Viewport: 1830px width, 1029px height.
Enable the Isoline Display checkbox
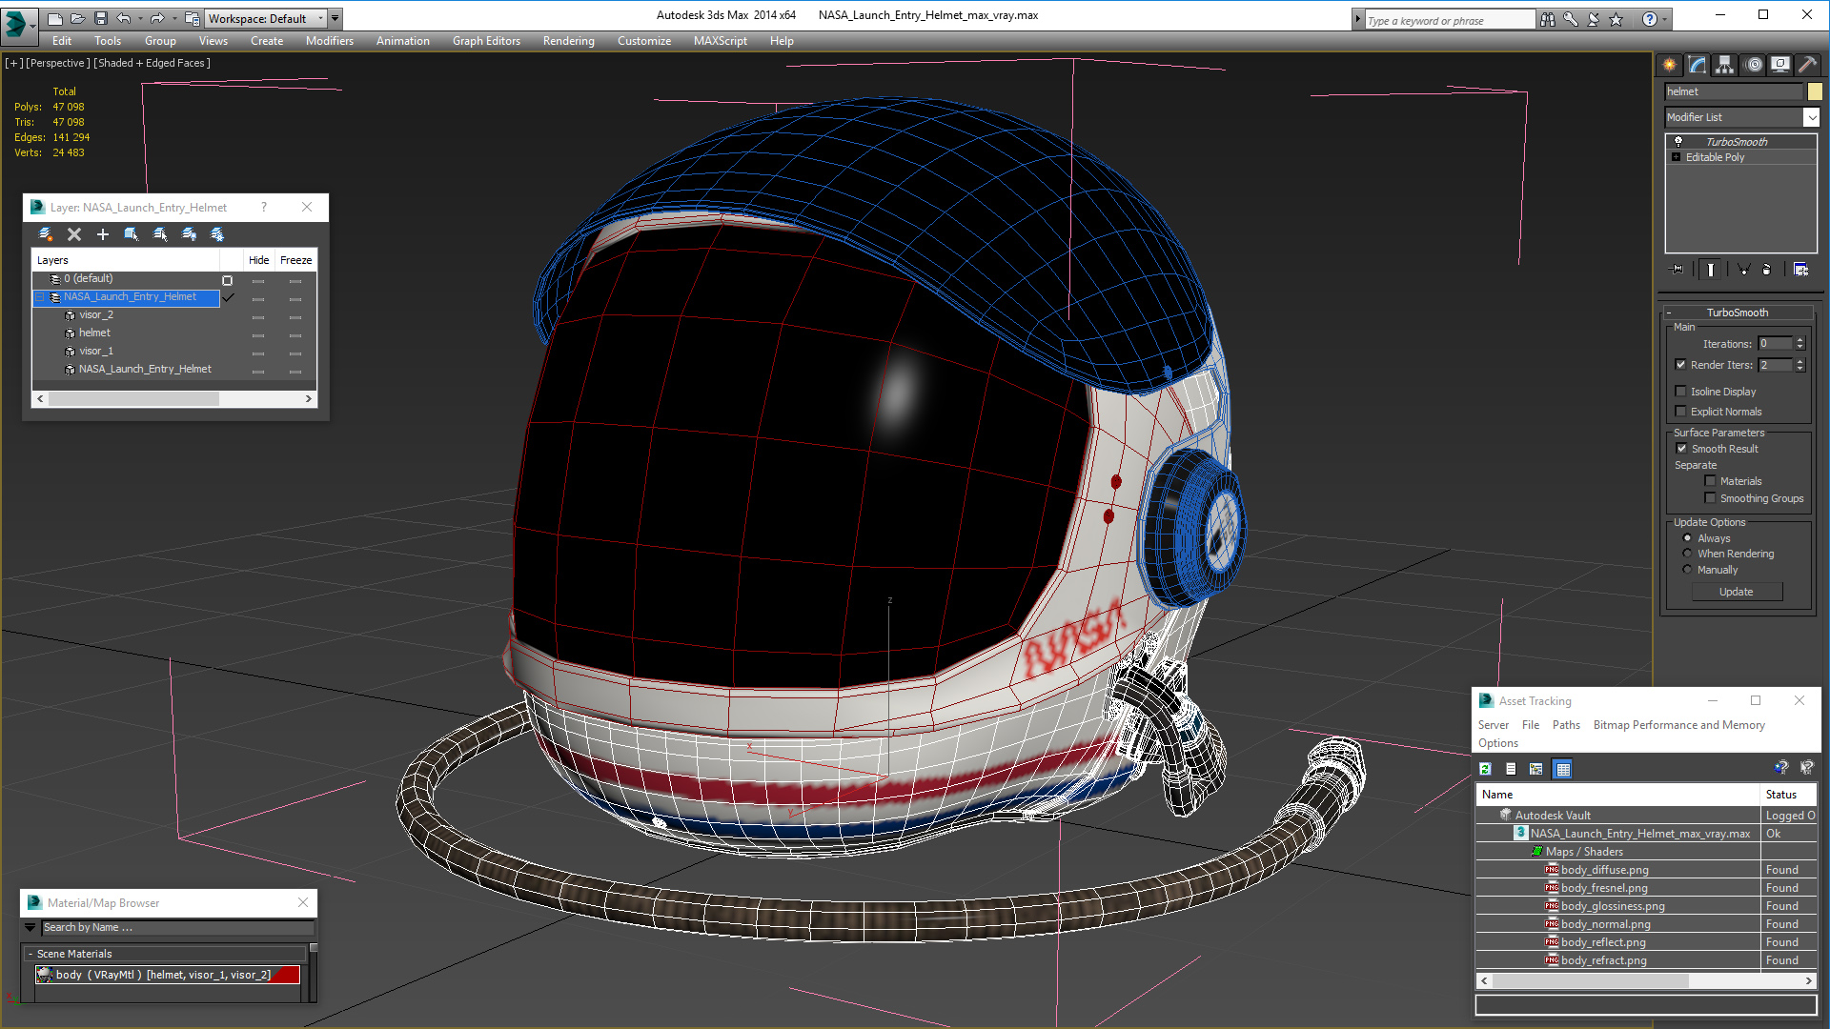point(1681,392)
